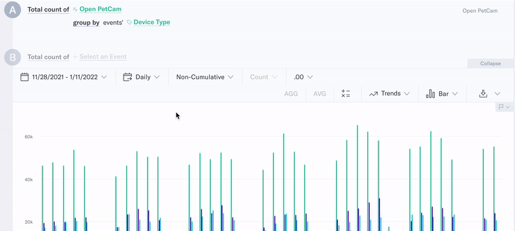The width and height of the screenshot is (515, 231).
Task: Click the Open PetCam label at top right
Action: click(x=480, y=11)
